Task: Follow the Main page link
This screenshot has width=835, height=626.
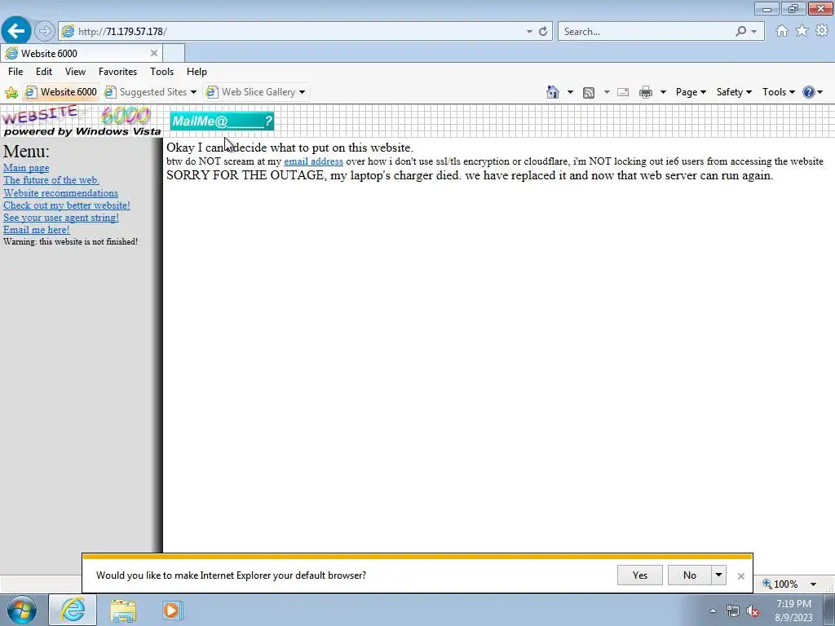Action: (x=26, y=168)
